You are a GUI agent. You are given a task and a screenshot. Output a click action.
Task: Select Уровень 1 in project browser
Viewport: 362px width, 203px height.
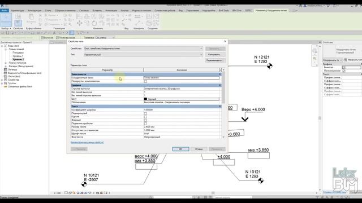18,56
